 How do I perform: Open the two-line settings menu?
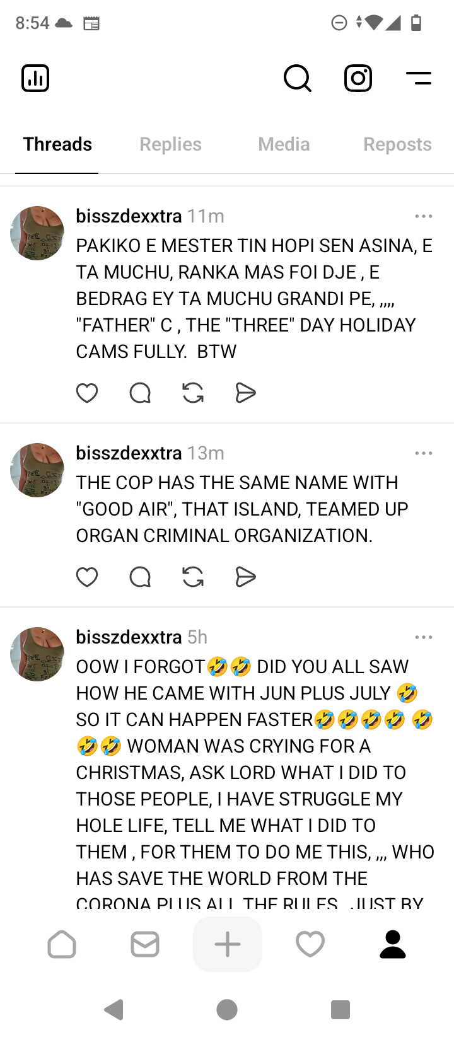[x=419, y=78]
